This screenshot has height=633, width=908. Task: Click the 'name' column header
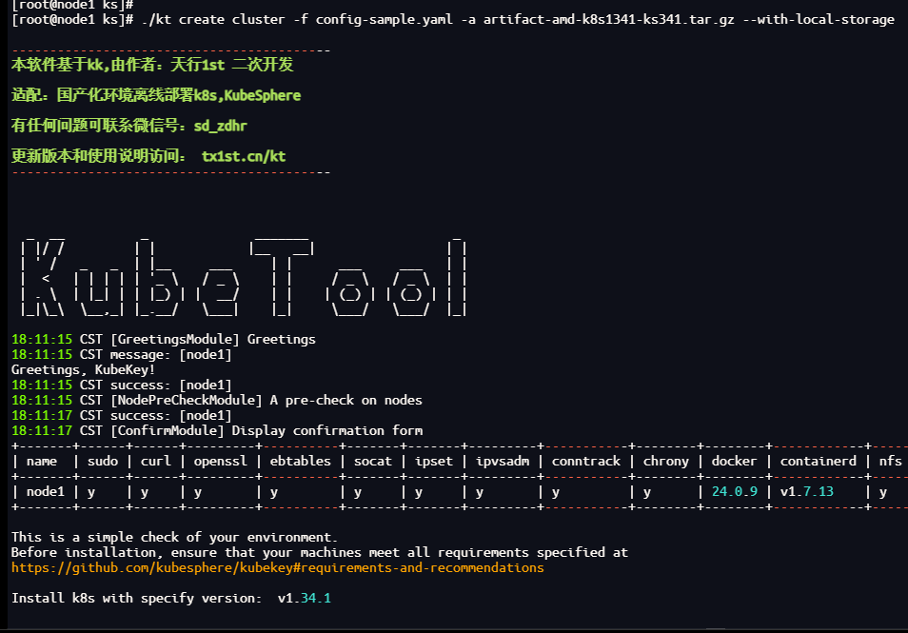(42, 461)
